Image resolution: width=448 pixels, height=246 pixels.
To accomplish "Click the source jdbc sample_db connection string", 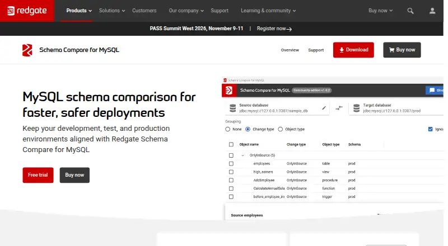I will (273, 111).
